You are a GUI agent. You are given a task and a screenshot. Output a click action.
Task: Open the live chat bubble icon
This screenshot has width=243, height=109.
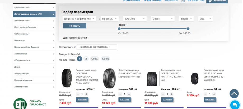coord(235,105)
